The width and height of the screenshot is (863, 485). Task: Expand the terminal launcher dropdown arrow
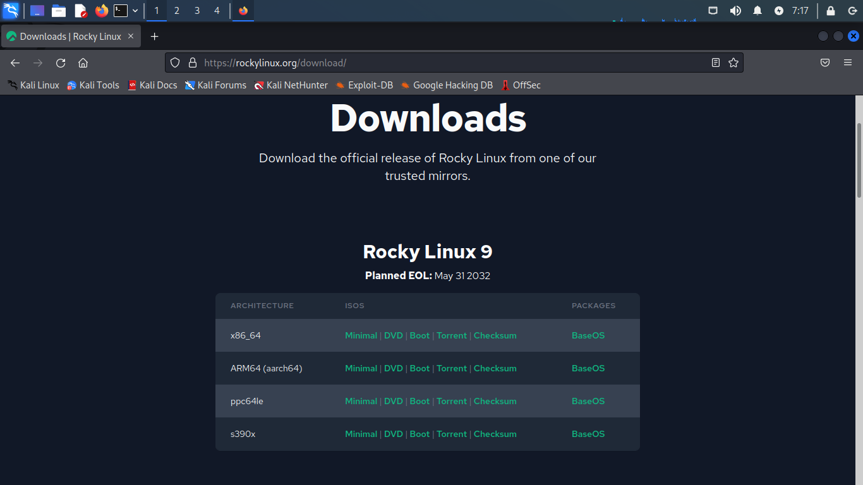click(135, 11)
